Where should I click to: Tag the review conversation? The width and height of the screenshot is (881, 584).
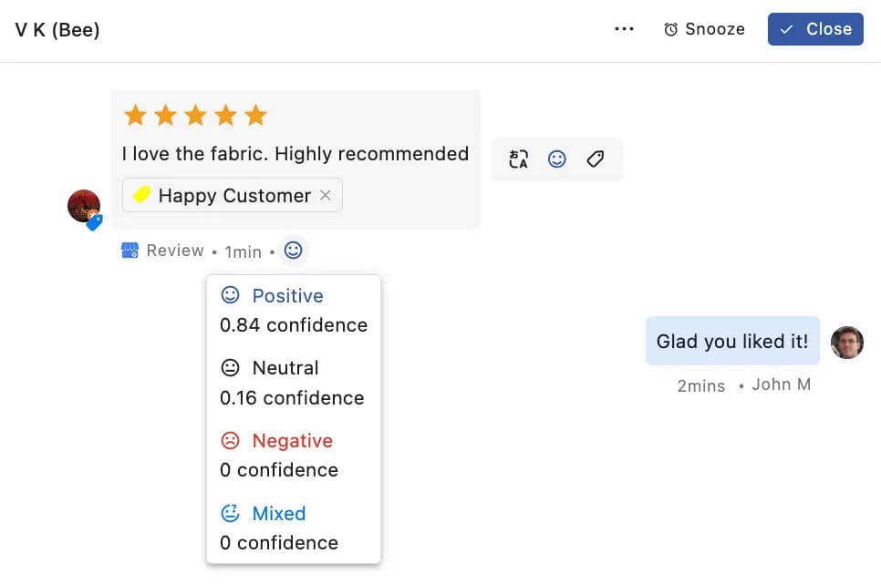click(x=595, y=159)
